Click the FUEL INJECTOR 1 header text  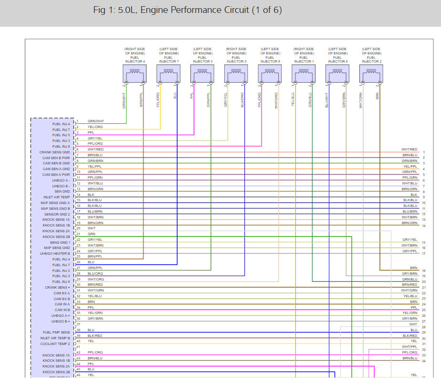click(304, 59)
